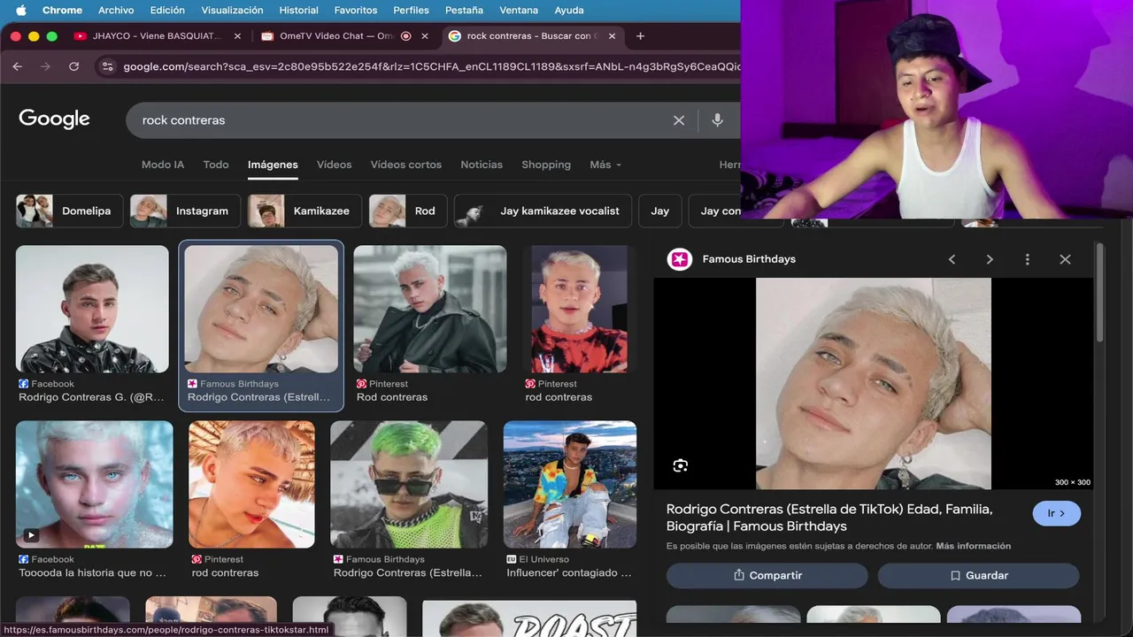Switch to Videos cortos results
Screen dimensions: 1133x637
(405, 165)
